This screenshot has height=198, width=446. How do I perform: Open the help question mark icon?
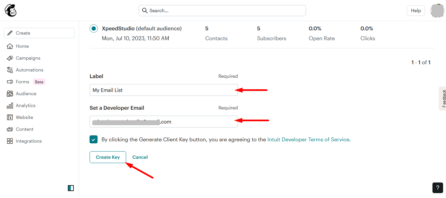[x=437, y=187]
